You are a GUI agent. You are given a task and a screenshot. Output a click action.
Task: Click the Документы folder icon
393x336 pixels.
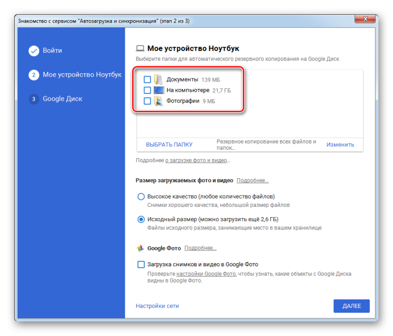(x=158, y=80)
